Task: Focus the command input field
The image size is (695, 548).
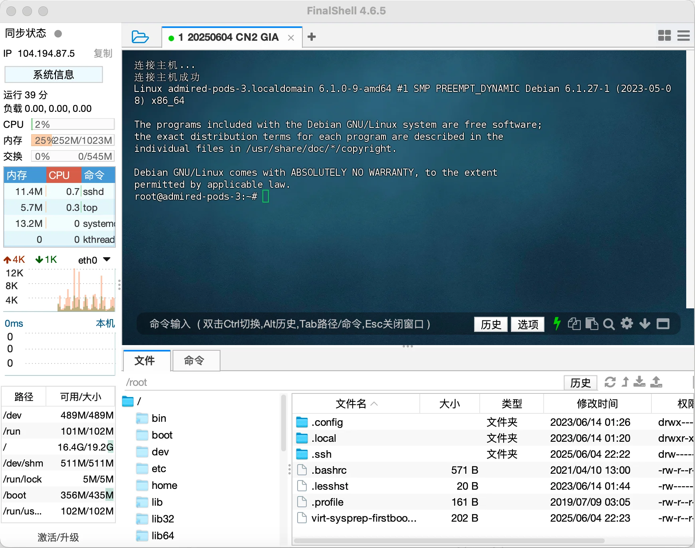Action: [304, 324]
